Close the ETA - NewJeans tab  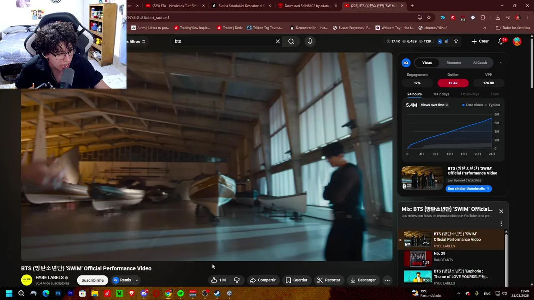click(x=203, y=6)
